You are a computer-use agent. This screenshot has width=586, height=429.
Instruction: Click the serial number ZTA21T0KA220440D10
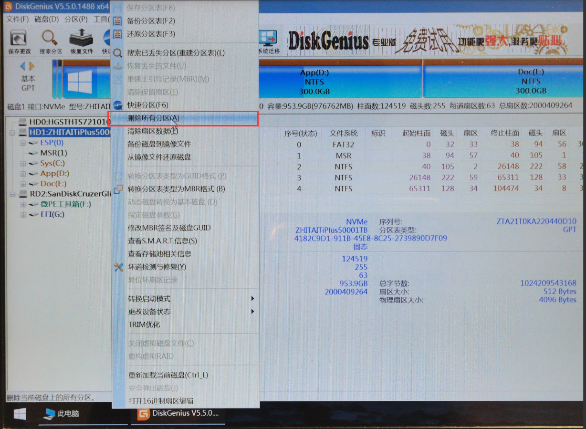click(536, 222)
